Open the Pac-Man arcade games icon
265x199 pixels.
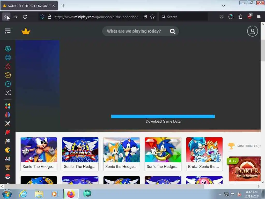(x=8, y=150)
